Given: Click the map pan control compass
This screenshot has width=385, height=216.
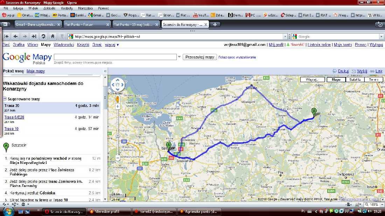Looking at the screenshot, I should click(x=118, y=85).
